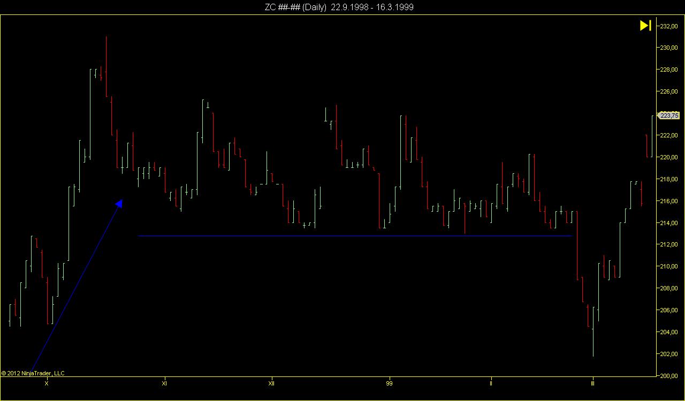
Task: Click the 214,00 price axis label
Action: 669,223
